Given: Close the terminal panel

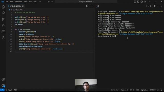Looking at the screenshot, I should (x=161, y=6).
